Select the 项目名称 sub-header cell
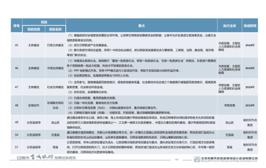Viewport: 266px width, 168px height. pyautogui.click(x=56, y=29)
